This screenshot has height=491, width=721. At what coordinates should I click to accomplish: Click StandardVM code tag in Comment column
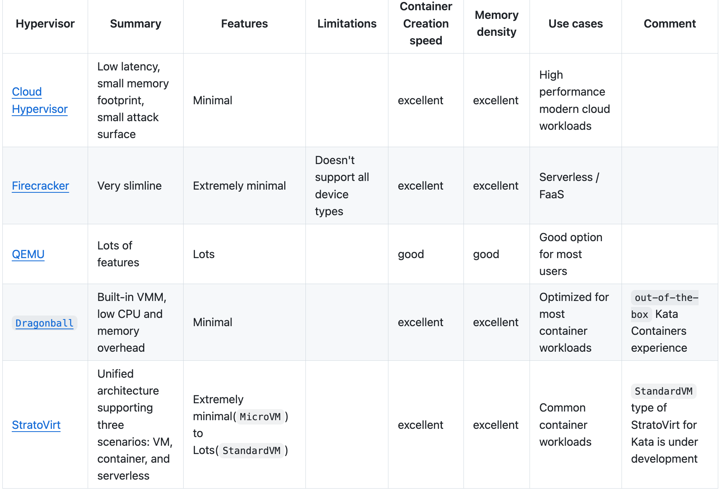tap(664, 391)
